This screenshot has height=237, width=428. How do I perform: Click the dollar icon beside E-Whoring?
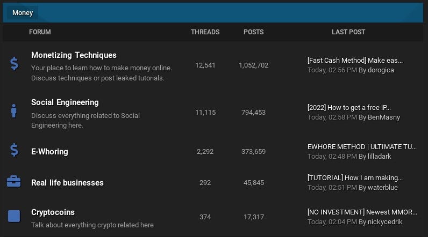14,150
